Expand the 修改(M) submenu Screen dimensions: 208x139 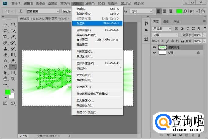pos(97,68)
